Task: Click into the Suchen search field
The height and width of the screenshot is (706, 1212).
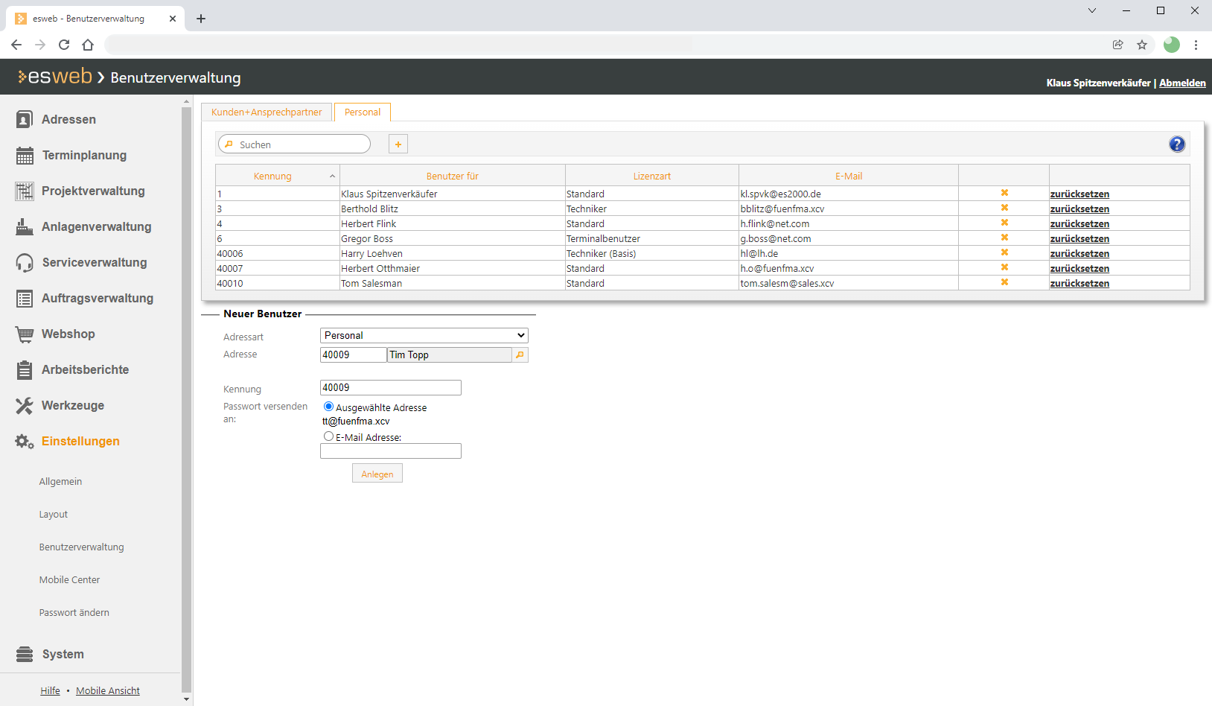Action: [294, 144]
